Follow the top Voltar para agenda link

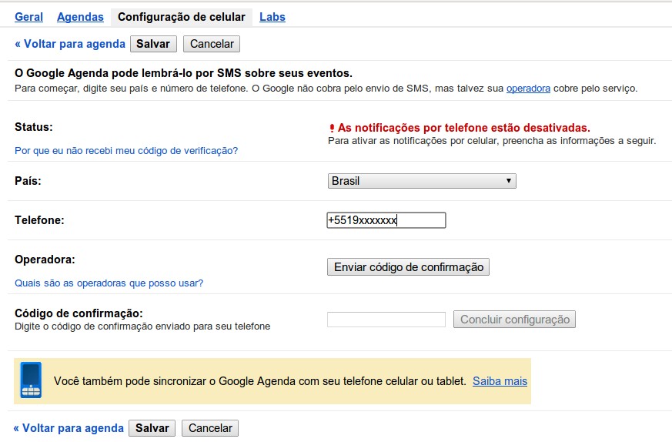pyautogui.click(x=70, y=44)
